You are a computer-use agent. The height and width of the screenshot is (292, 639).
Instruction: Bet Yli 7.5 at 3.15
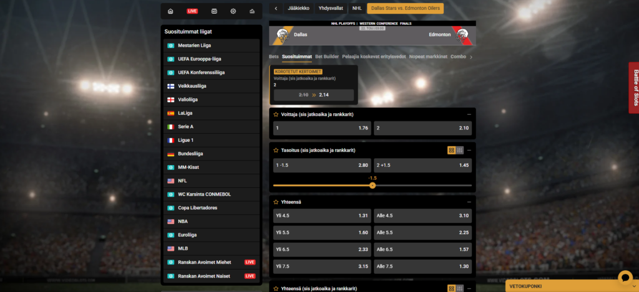point(322,266)
